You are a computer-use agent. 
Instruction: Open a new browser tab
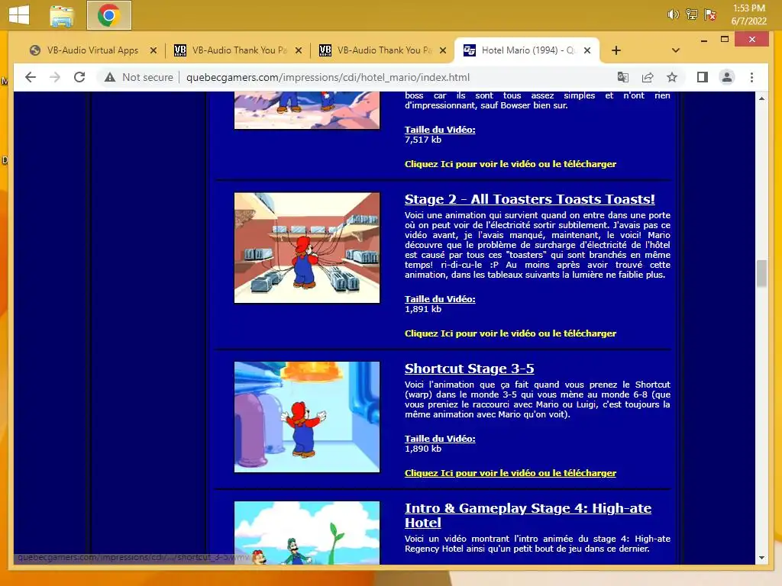[616, 50]
